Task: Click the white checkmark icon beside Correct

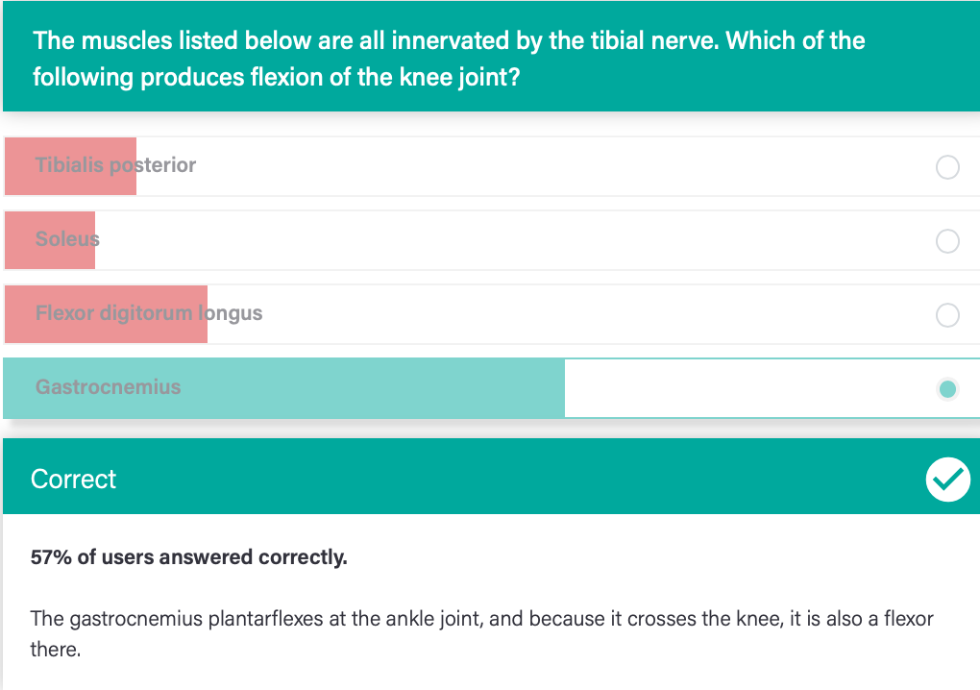Action: coord(947,480)
